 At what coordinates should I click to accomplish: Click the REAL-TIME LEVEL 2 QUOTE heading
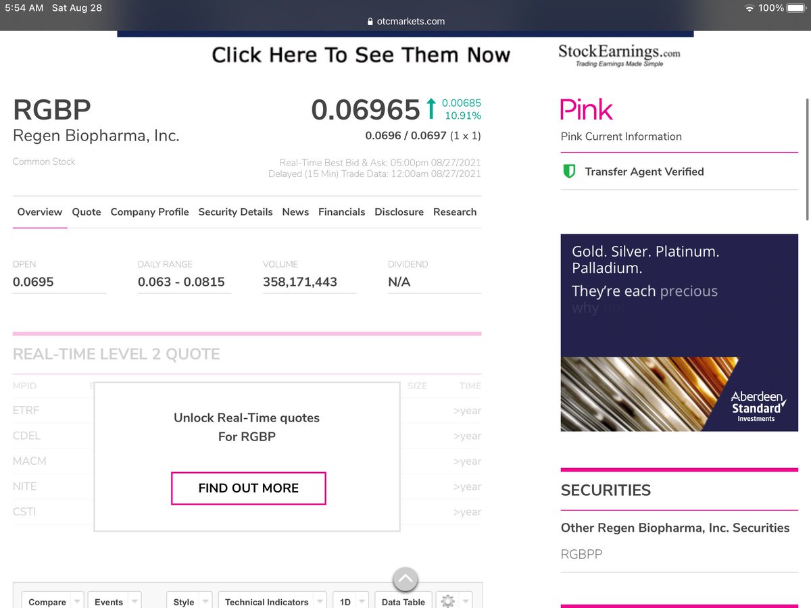pyautogui.click(x=116, y=354)
